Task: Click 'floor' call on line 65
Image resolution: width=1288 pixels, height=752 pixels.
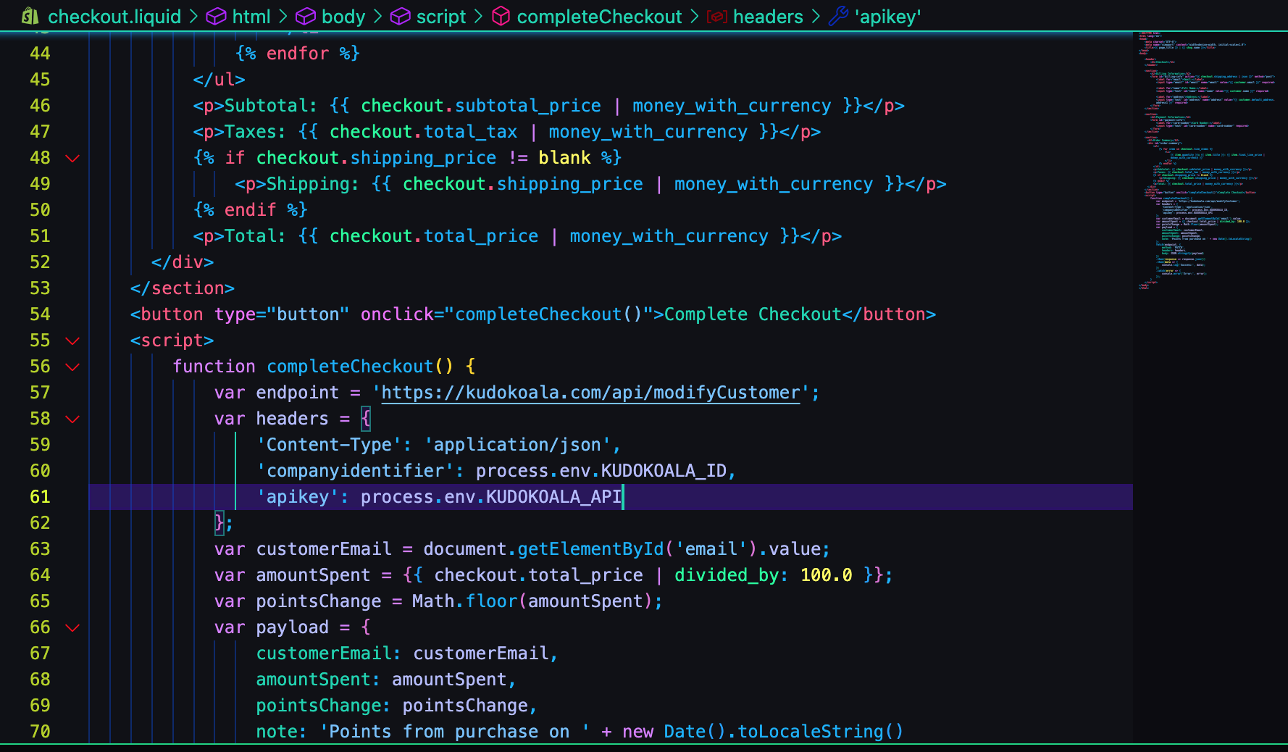Action: tap(491, 601)
